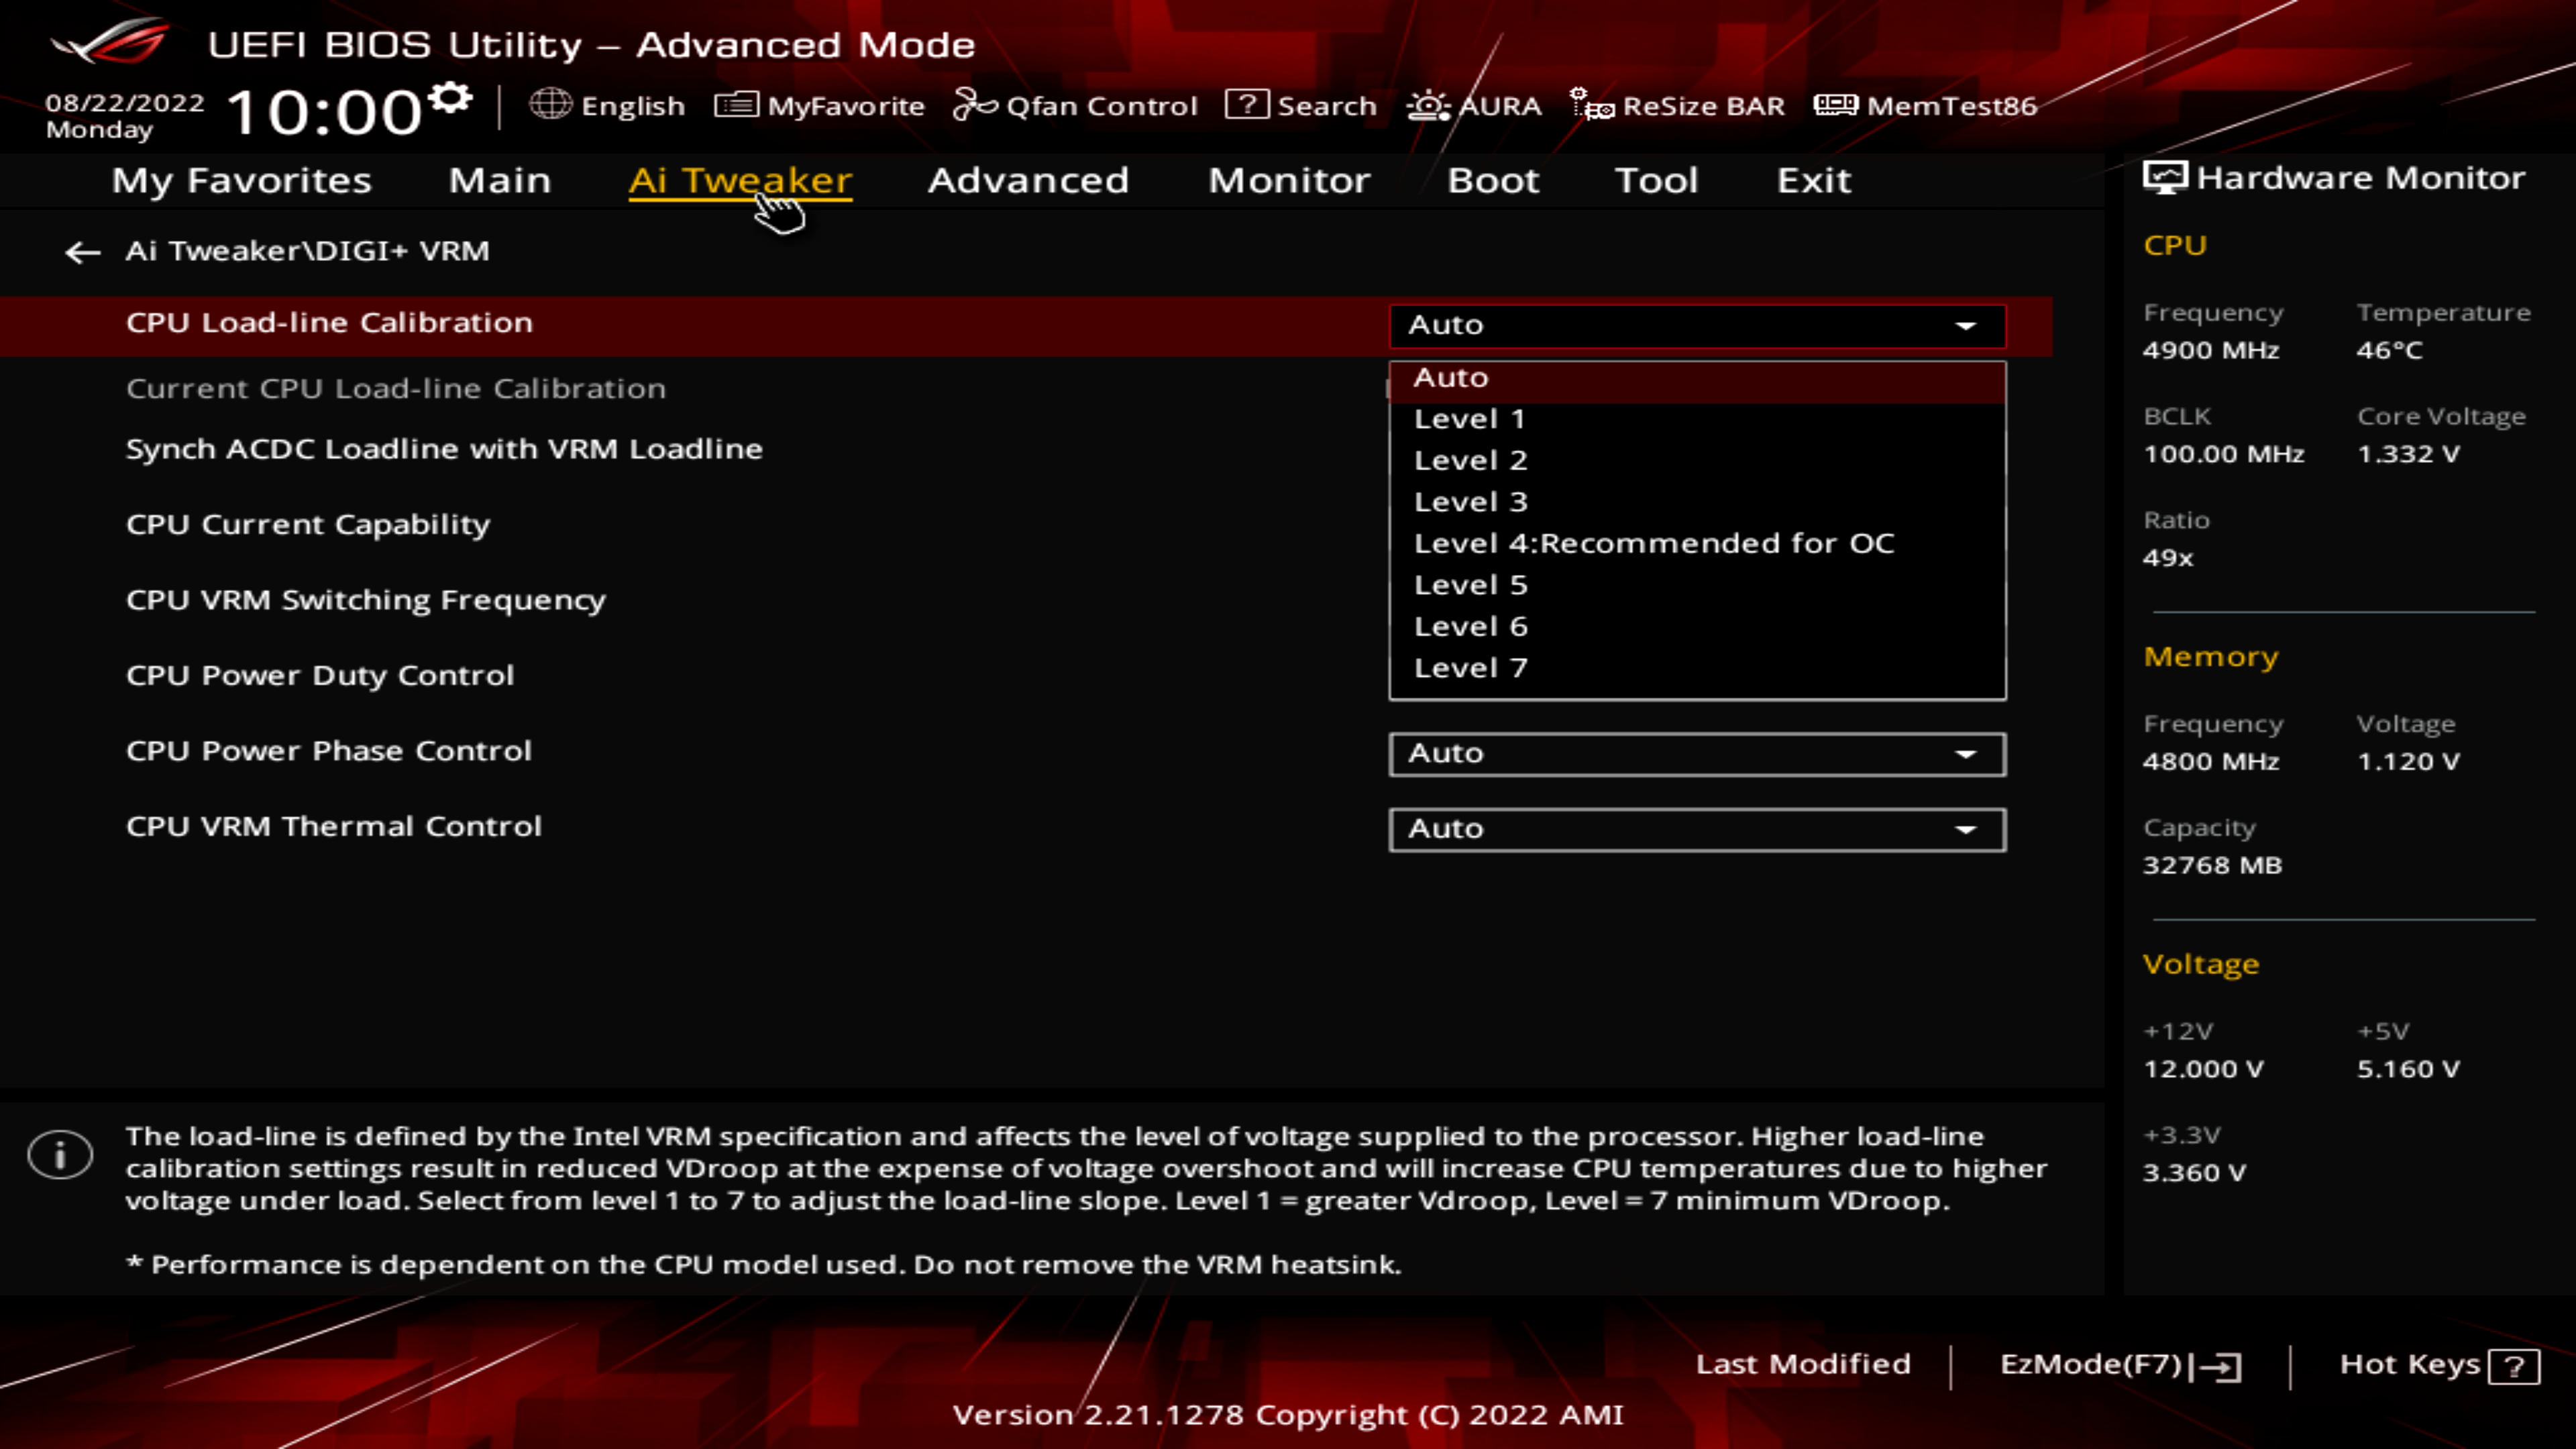Open the Monitor tab
Viewport: 2576px width, 1449px height.
[1289, 180]
